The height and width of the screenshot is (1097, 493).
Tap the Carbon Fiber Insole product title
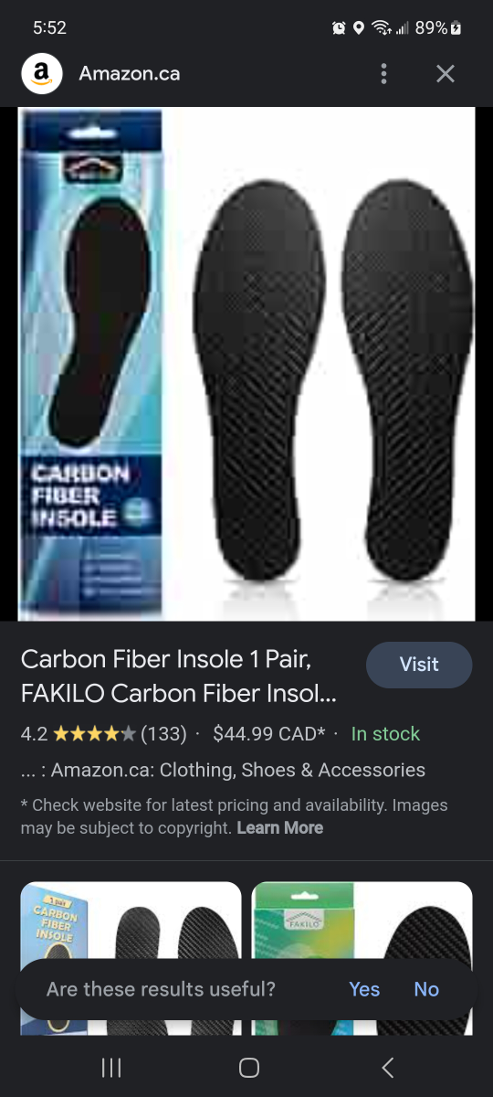179,676
